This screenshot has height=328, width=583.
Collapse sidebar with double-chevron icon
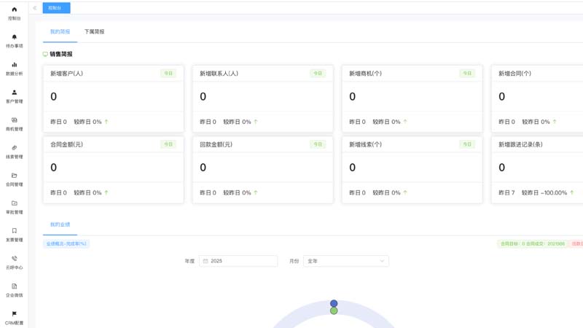[34, 8]
